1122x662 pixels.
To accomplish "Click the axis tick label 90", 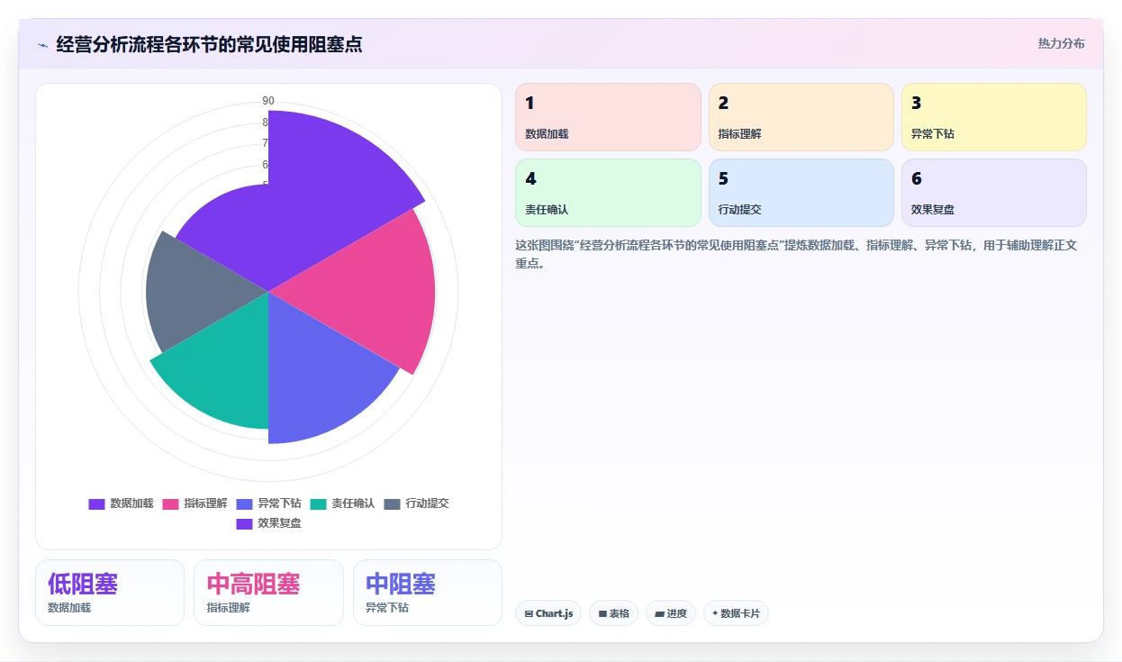I will [268, 101].
